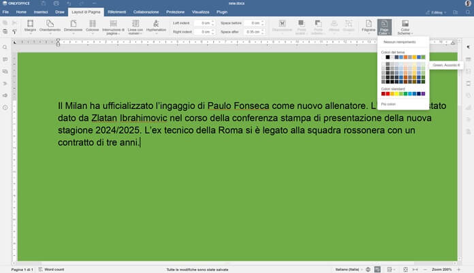Click the Left indent input field
Image resolution: width=474 pixels, height=273 pixels.
[x=202, y=23]
